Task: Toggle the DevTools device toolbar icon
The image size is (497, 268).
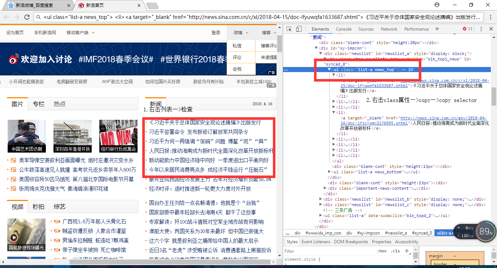Action: point(298,29)
